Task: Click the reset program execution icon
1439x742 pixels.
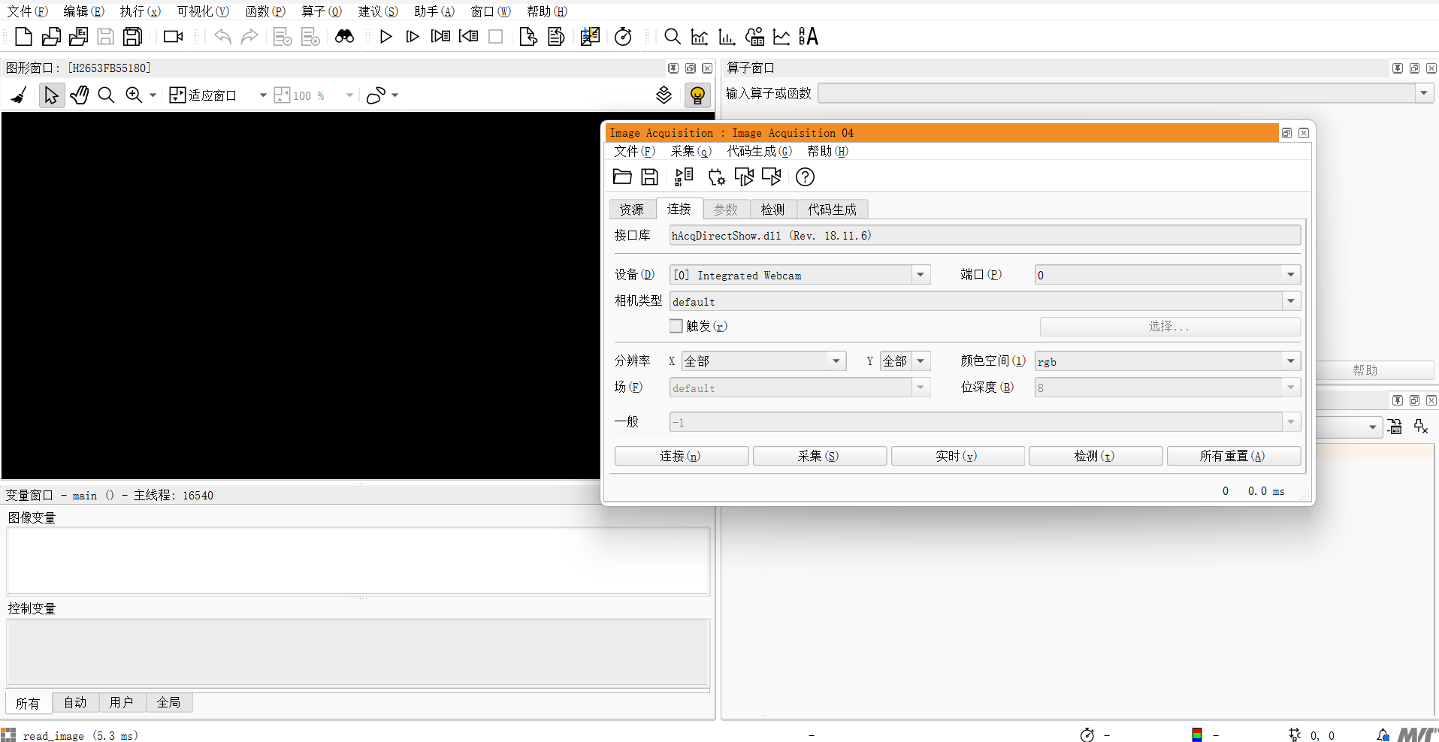Action: 528,36
